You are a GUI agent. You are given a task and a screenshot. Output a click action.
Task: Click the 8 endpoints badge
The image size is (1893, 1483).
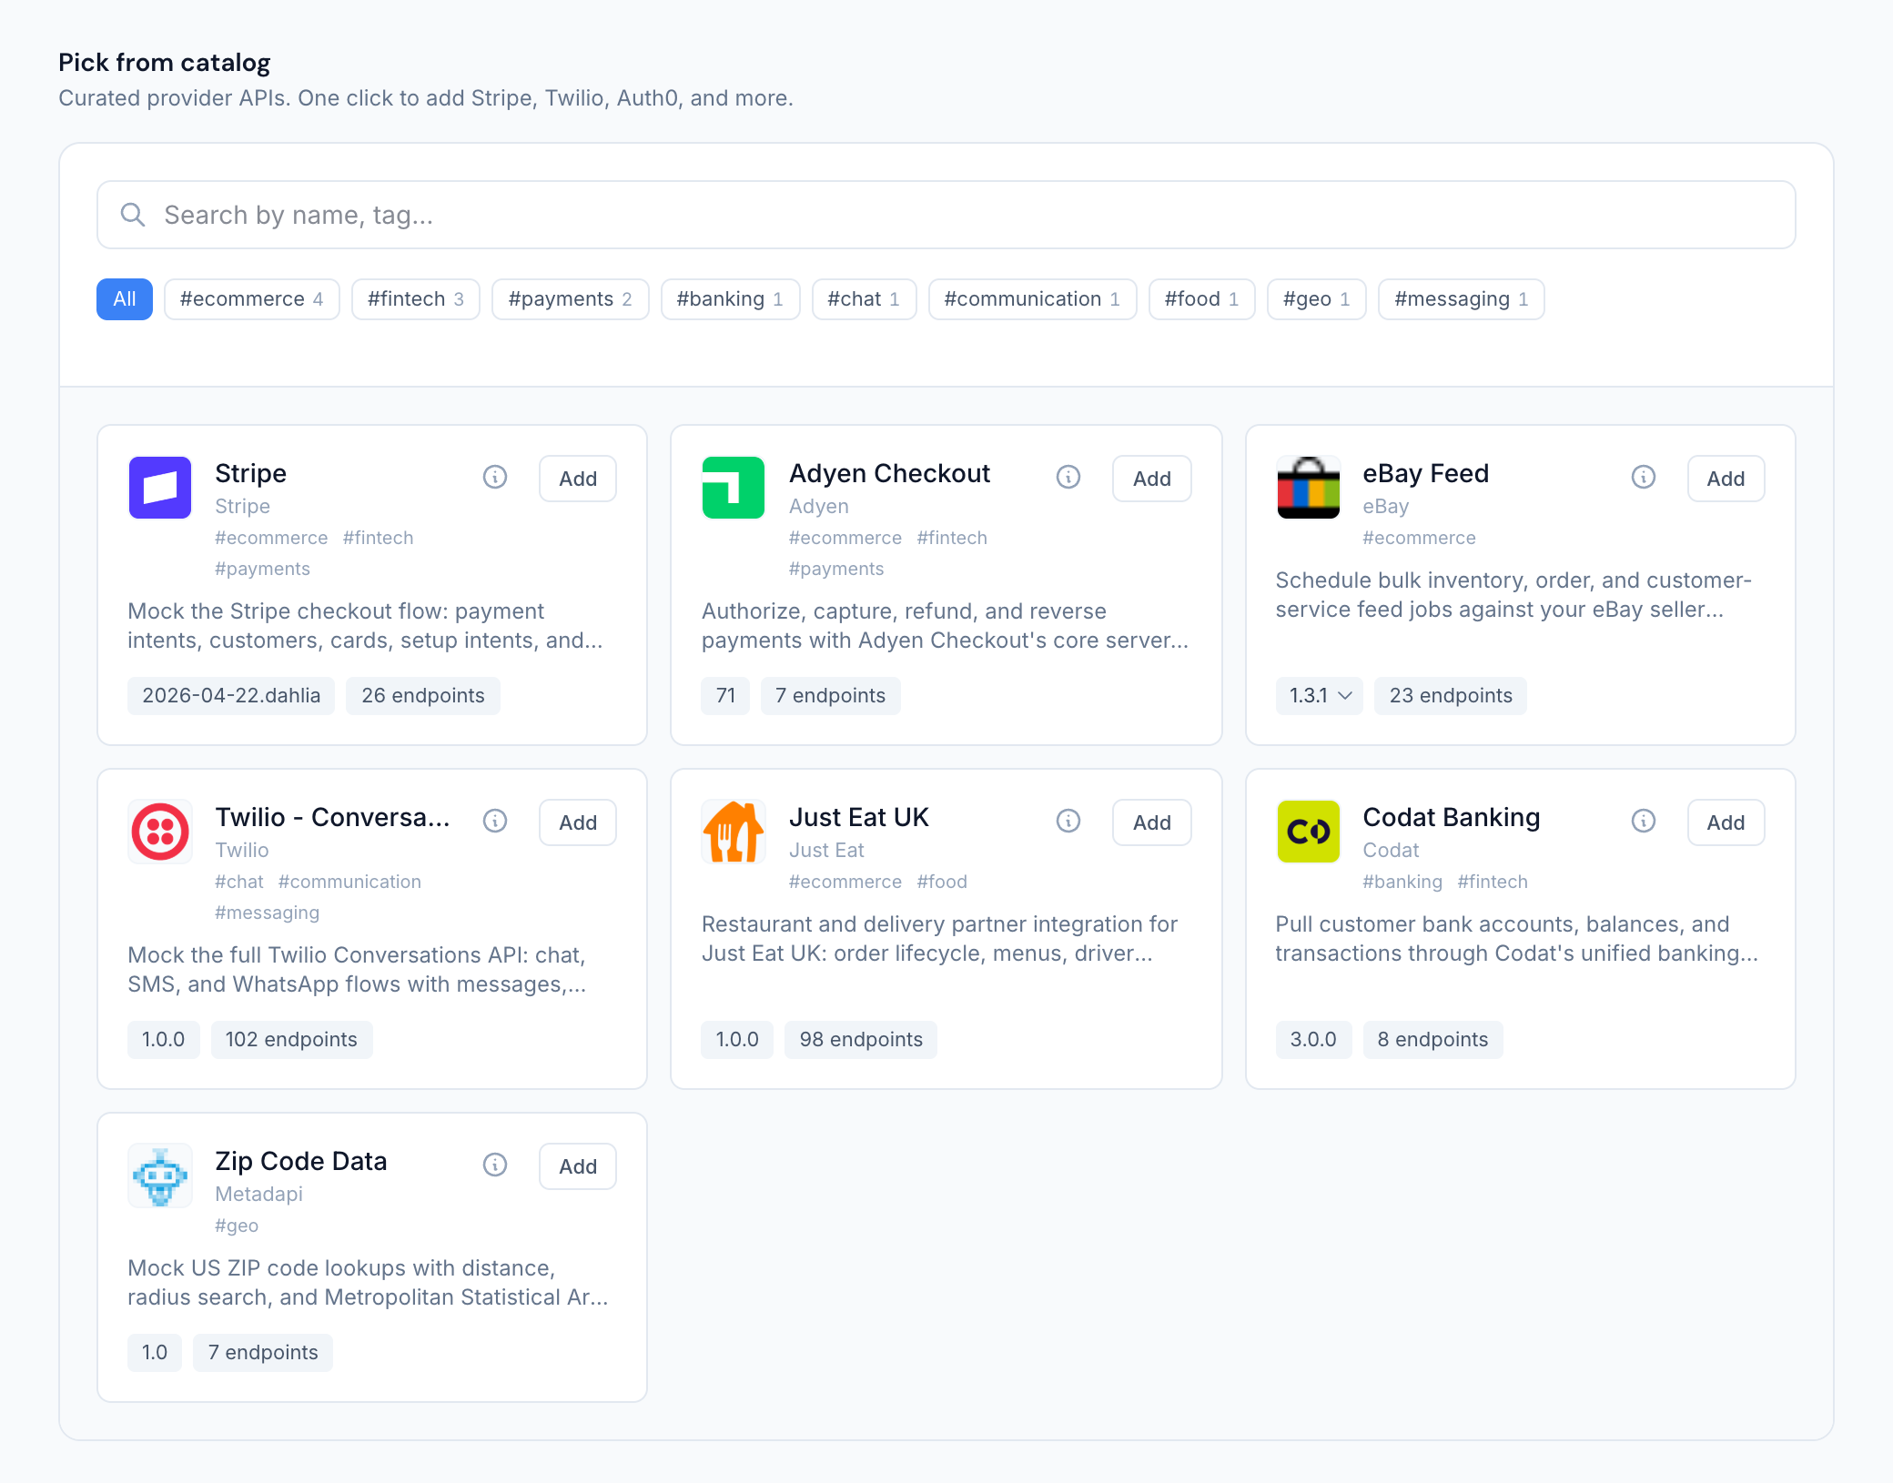click(x=1433, y=1040)
